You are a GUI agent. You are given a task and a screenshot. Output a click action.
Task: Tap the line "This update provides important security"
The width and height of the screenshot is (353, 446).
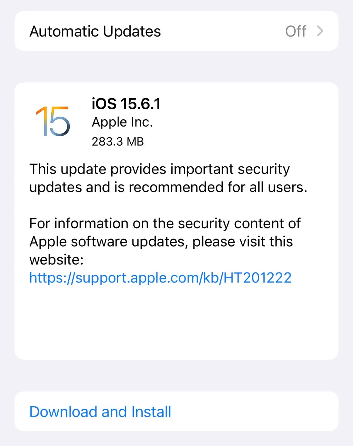click(160, 169)
